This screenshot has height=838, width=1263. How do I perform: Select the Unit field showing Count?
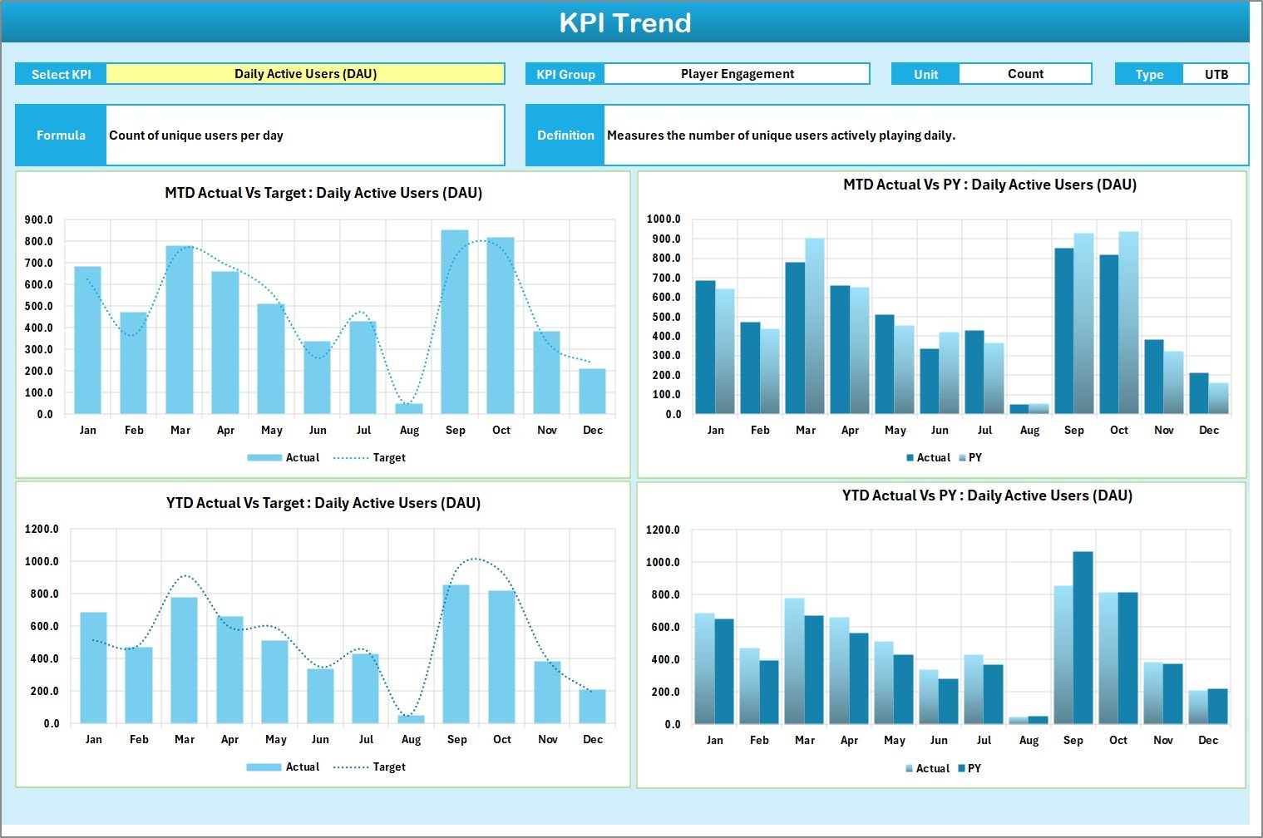point(1024,74)
